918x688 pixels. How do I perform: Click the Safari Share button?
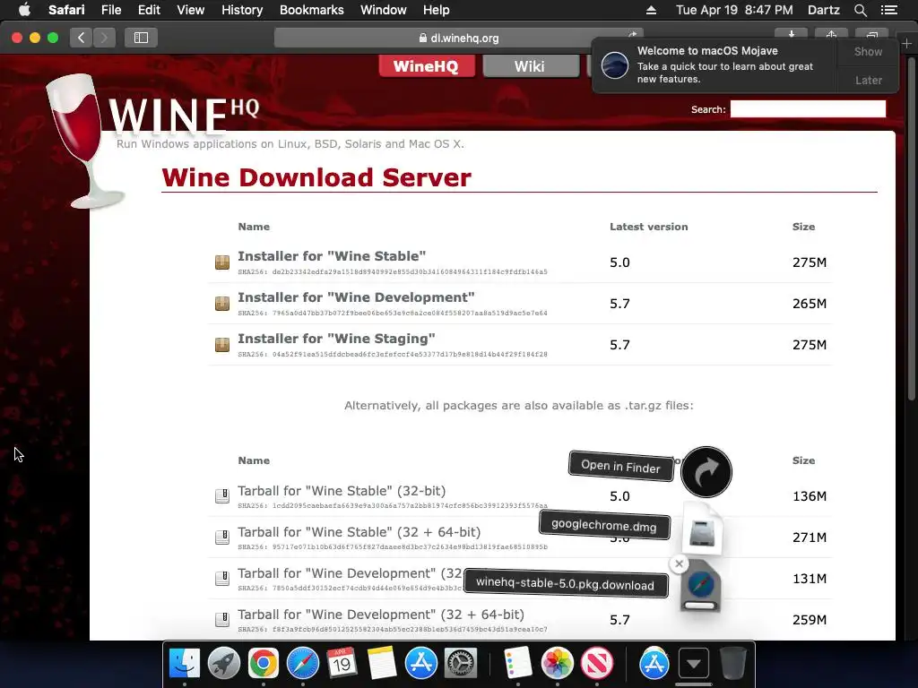(x=831, y=35)
